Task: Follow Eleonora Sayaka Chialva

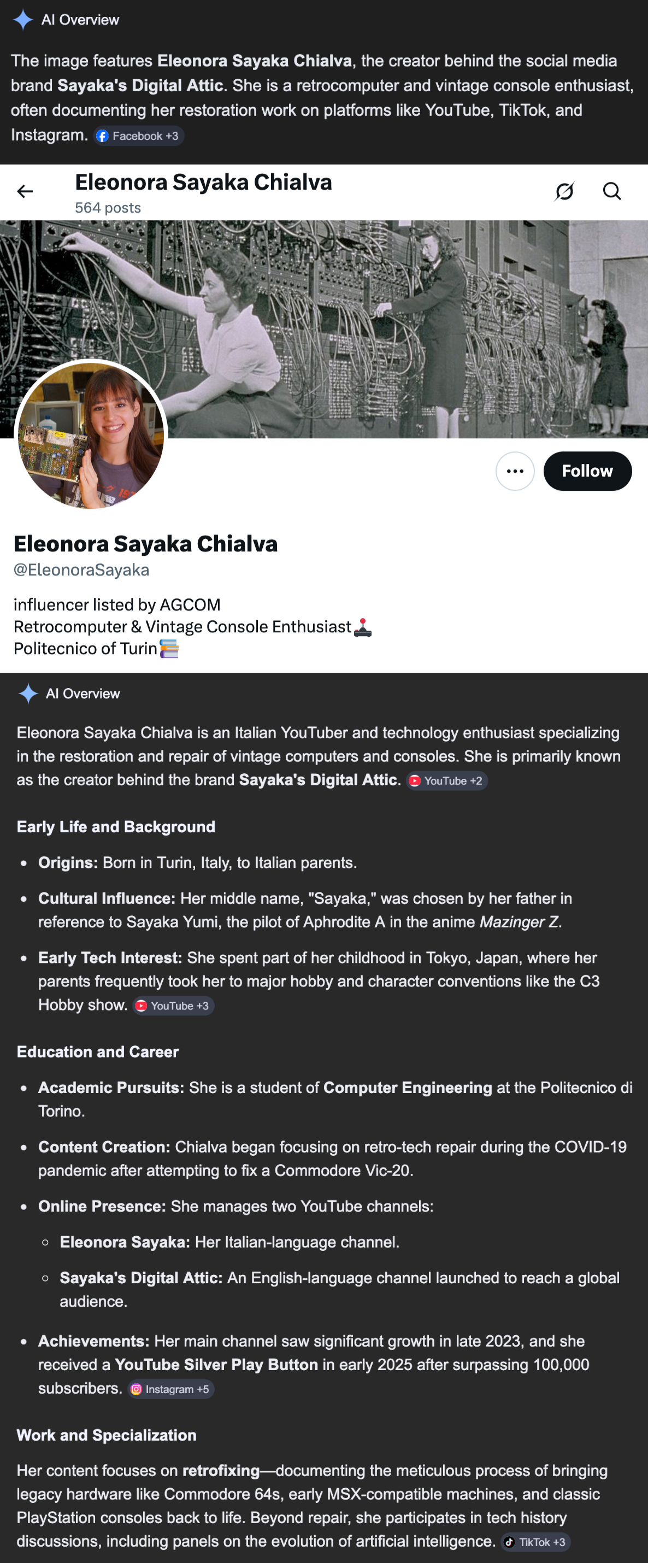Action: click(587, 471)
